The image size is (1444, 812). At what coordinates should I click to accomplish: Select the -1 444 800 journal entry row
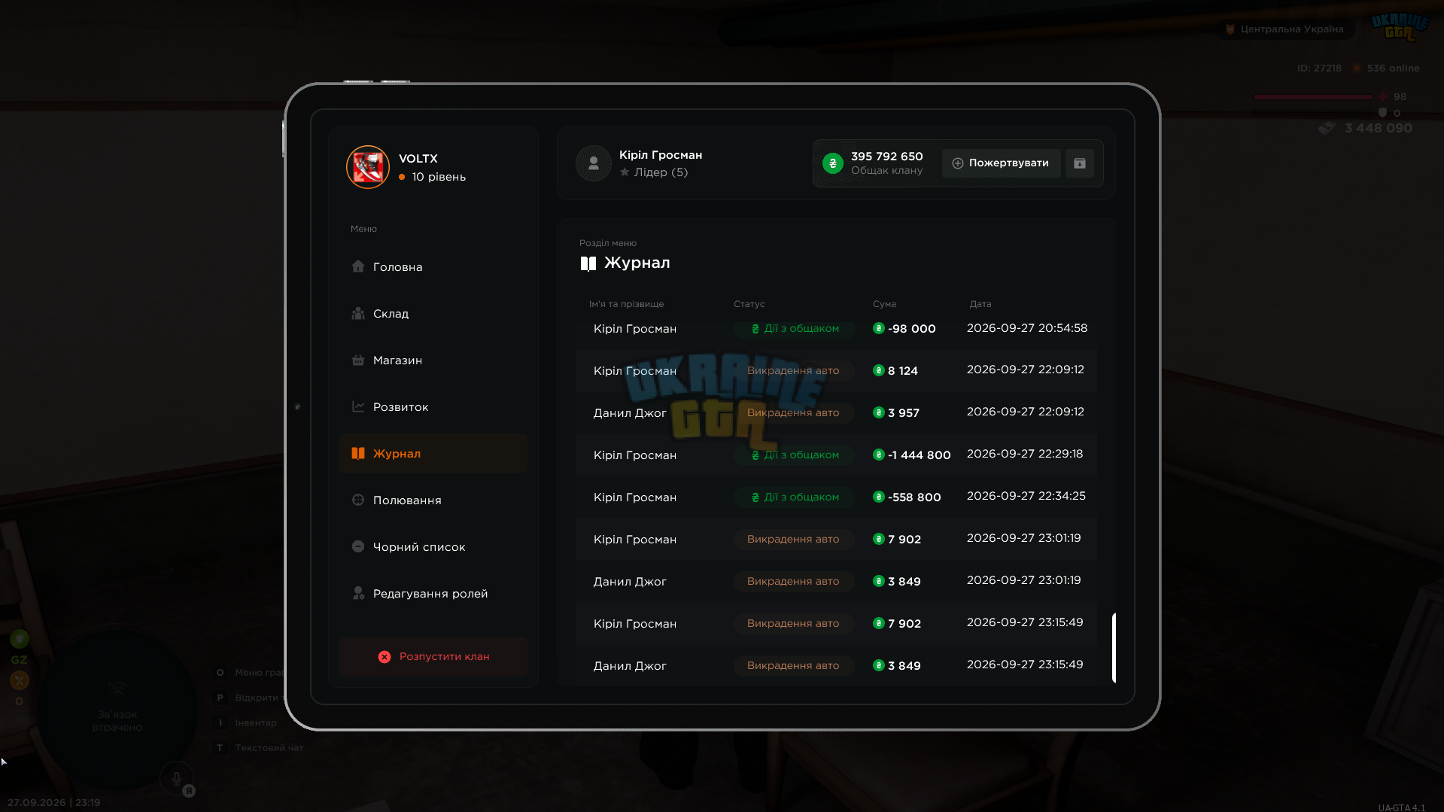(836, 455)
